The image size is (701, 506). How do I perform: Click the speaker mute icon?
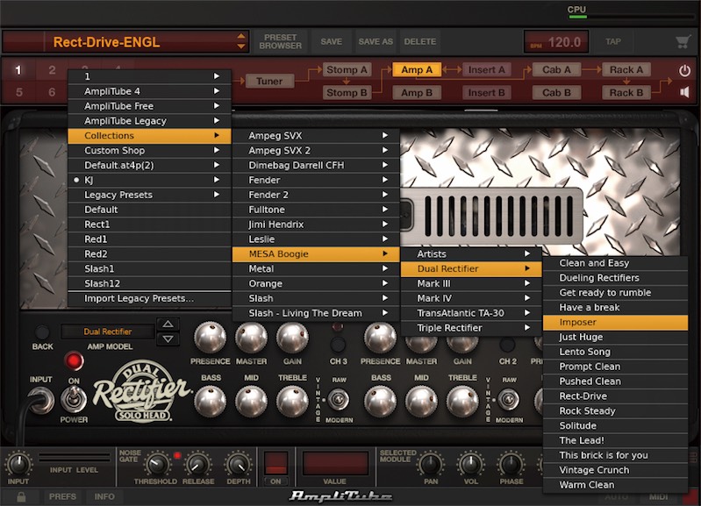click(684, 93)
